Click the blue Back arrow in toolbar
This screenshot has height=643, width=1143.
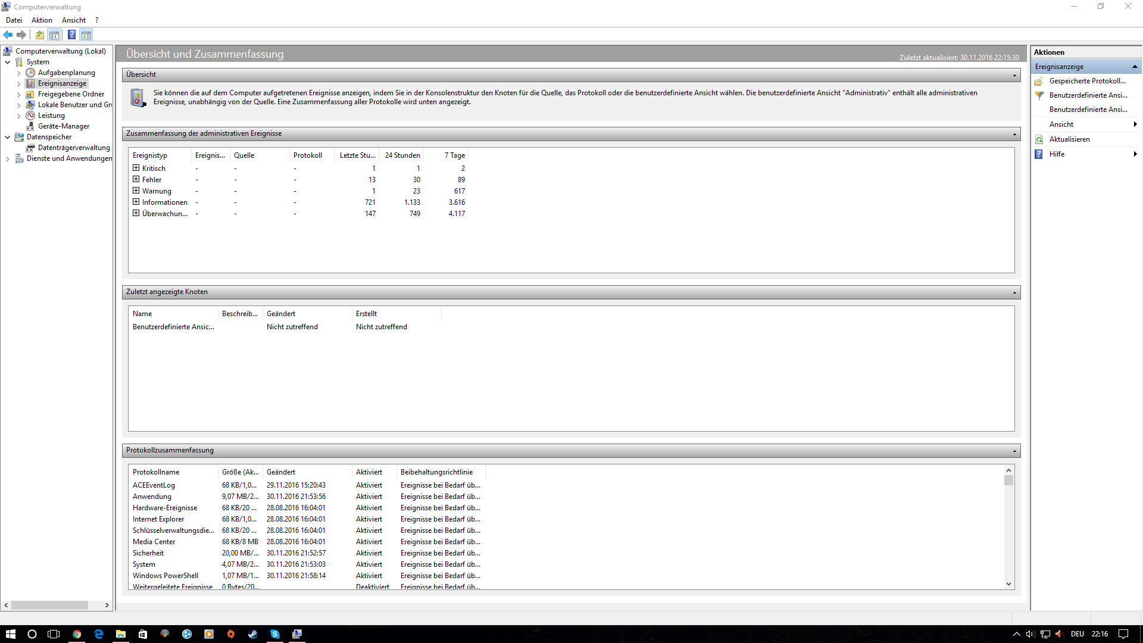(8, 35)
